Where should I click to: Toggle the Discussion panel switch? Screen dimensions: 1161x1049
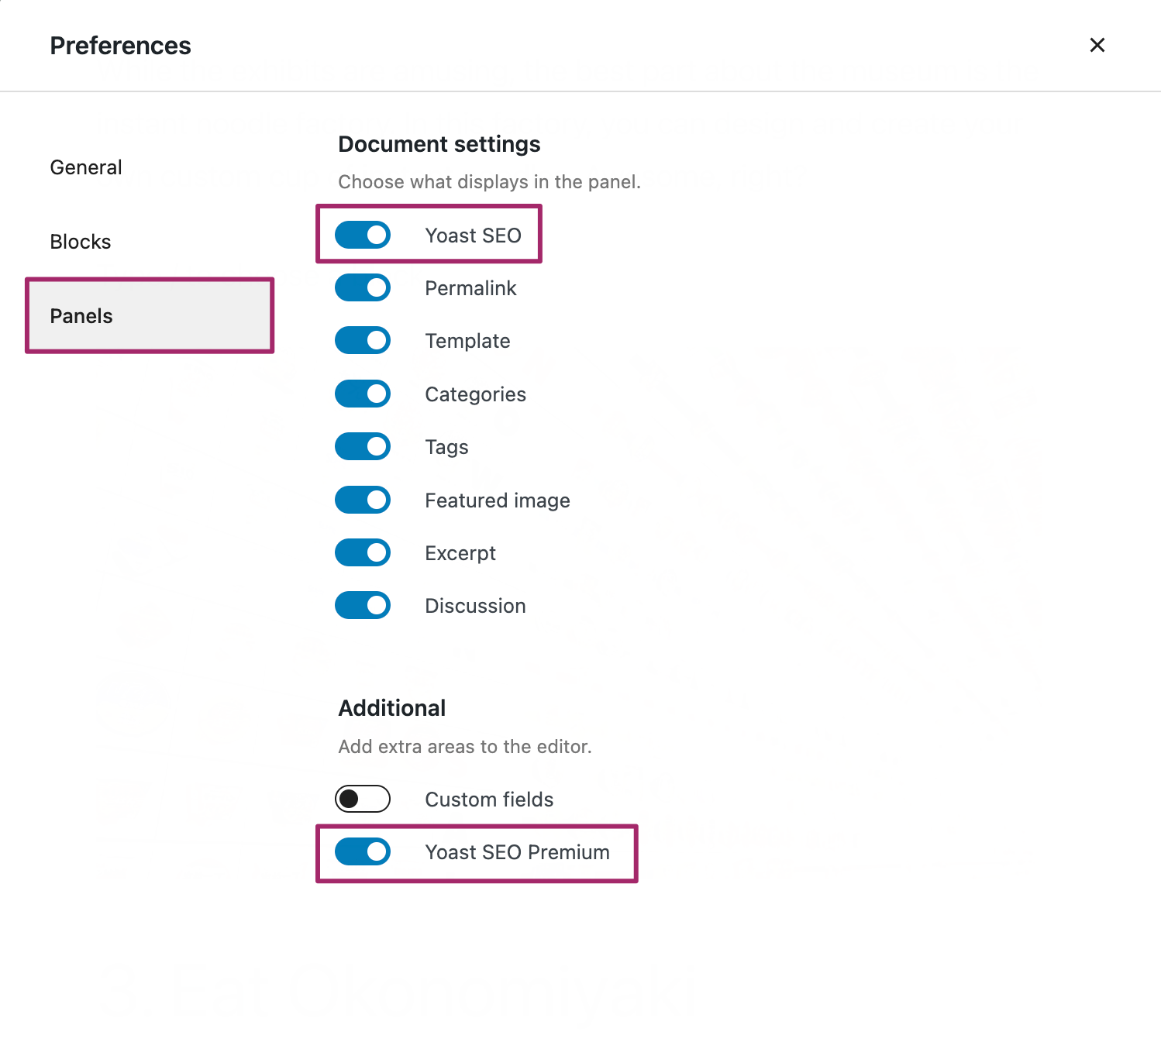point(363,605)
